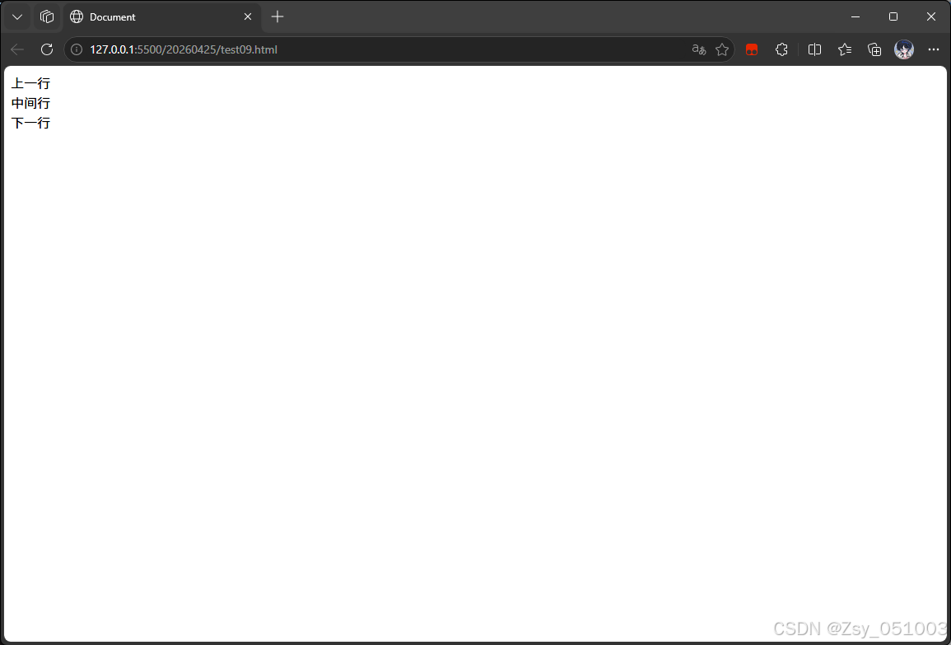The image size is (951, 645).
Task: Click the text 中间行
Action: (x=30, y=103)
